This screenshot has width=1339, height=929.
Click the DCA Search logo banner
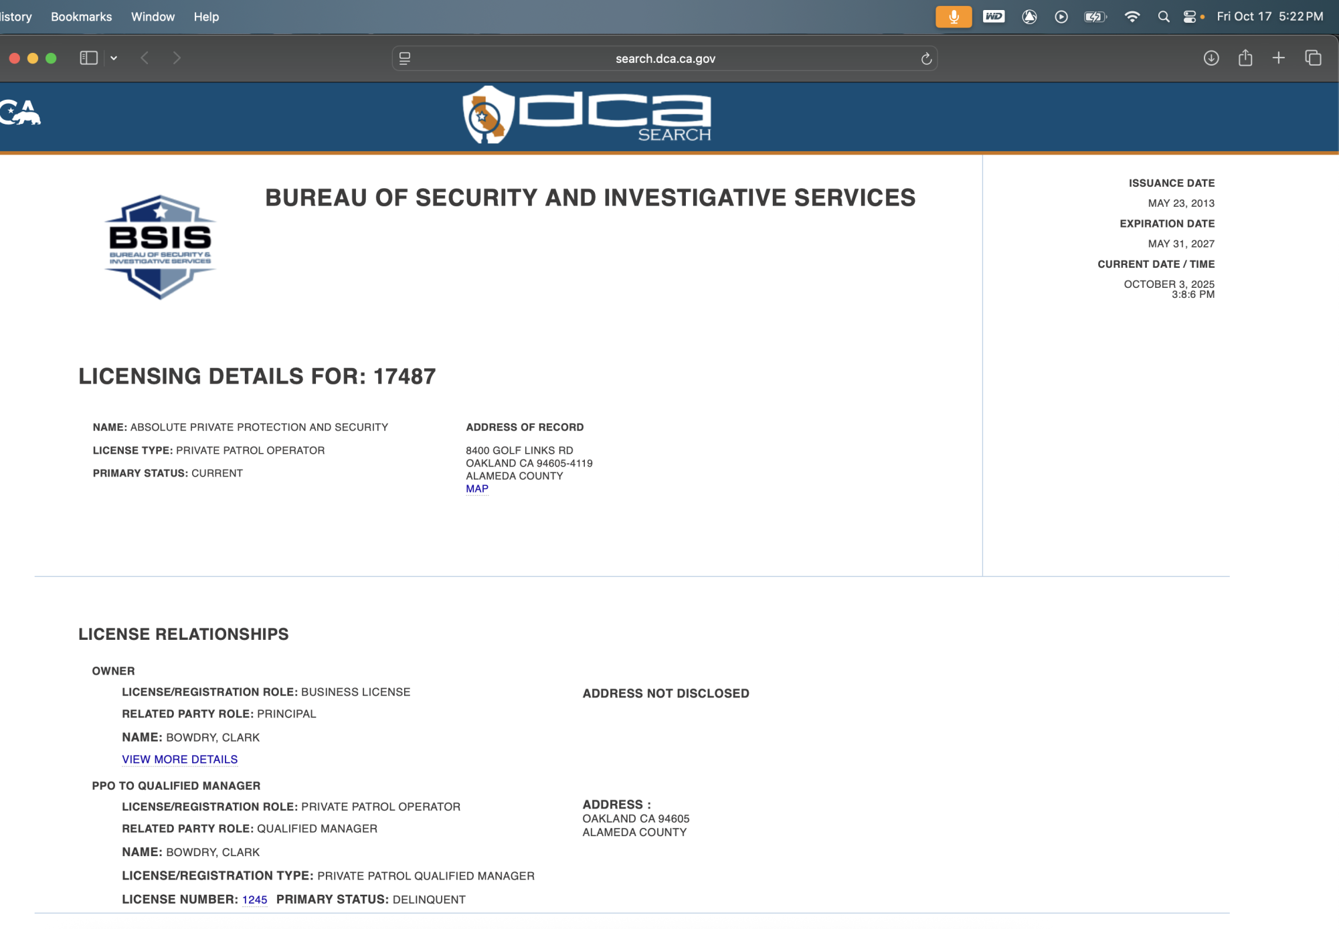(x=587, y=116)
